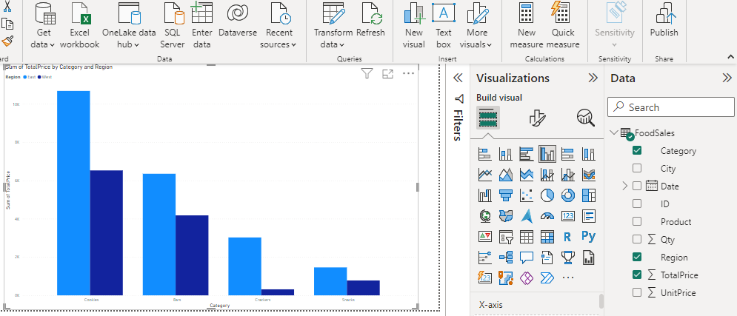Choose the Python visual

click(x=588, y=236)
